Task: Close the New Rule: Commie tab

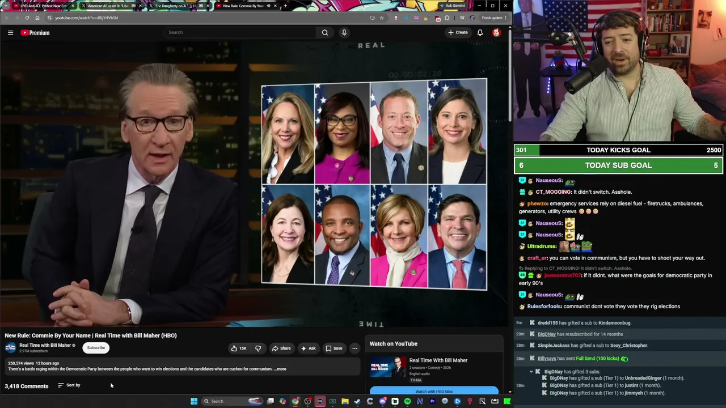Action: (x=275, y=6)
